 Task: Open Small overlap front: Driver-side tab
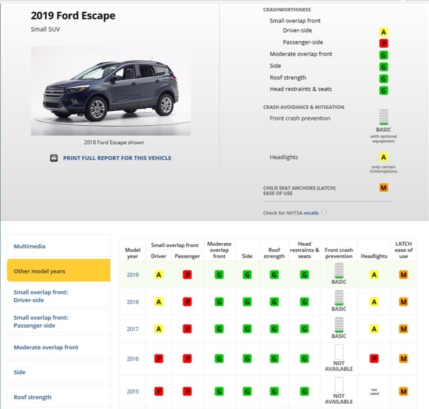coord(58,296)
